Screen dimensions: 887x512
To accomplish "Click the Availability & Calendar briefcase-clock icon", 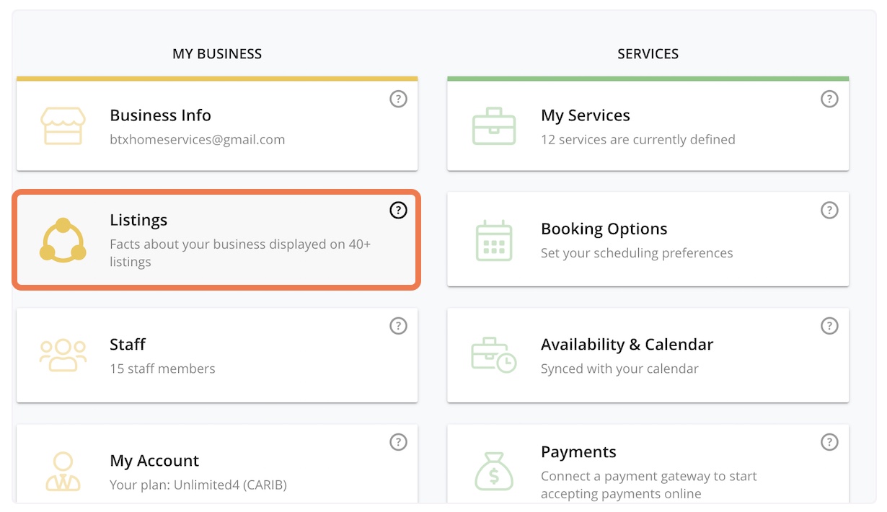I will coord(494,355).
